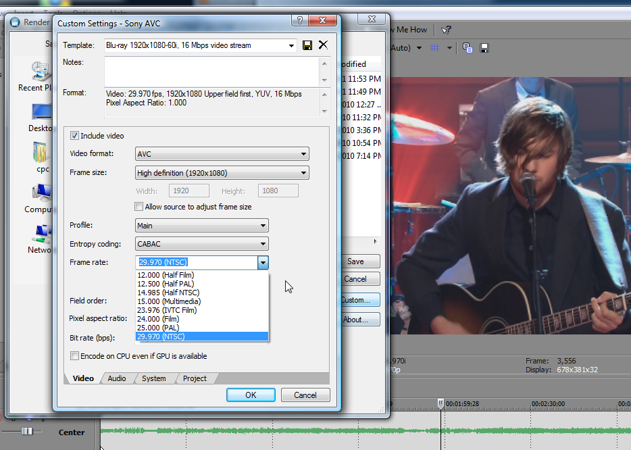The height and width of the screenshot is (450, 631).
Task: Open the Entropy coding CABAC dropdown
Action: [263, 244]
